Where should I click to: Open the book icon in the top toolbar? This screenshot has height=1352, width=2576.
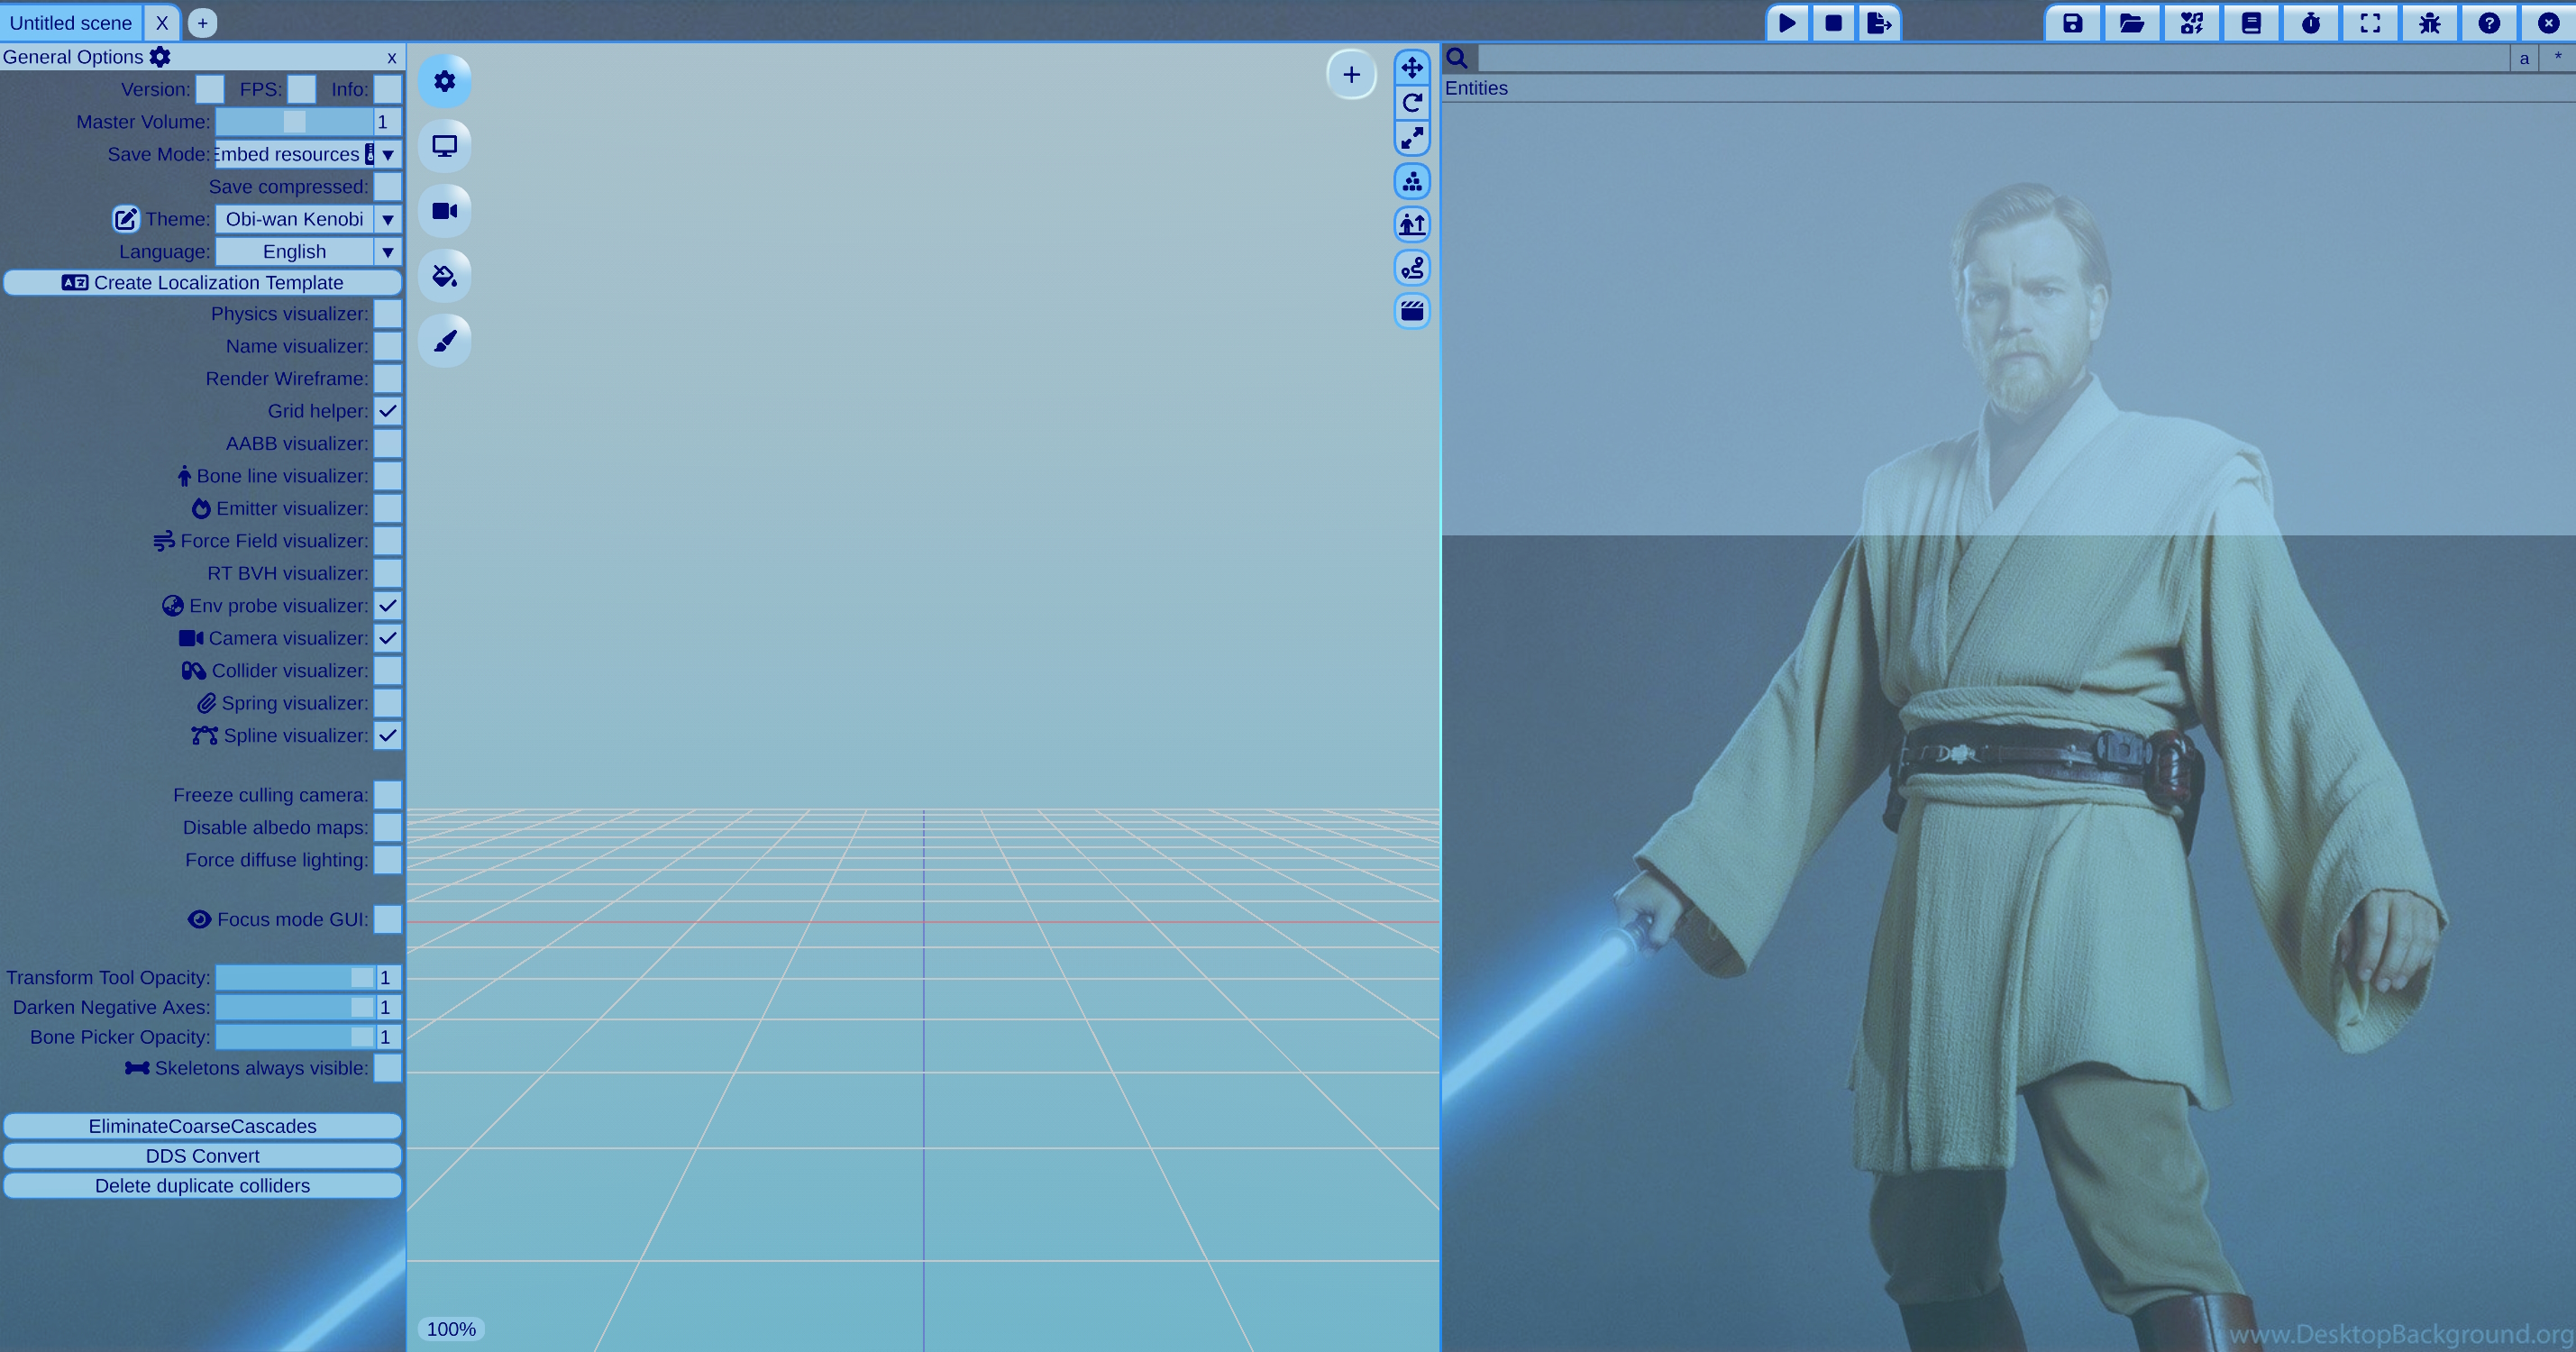click(2251, 22)
